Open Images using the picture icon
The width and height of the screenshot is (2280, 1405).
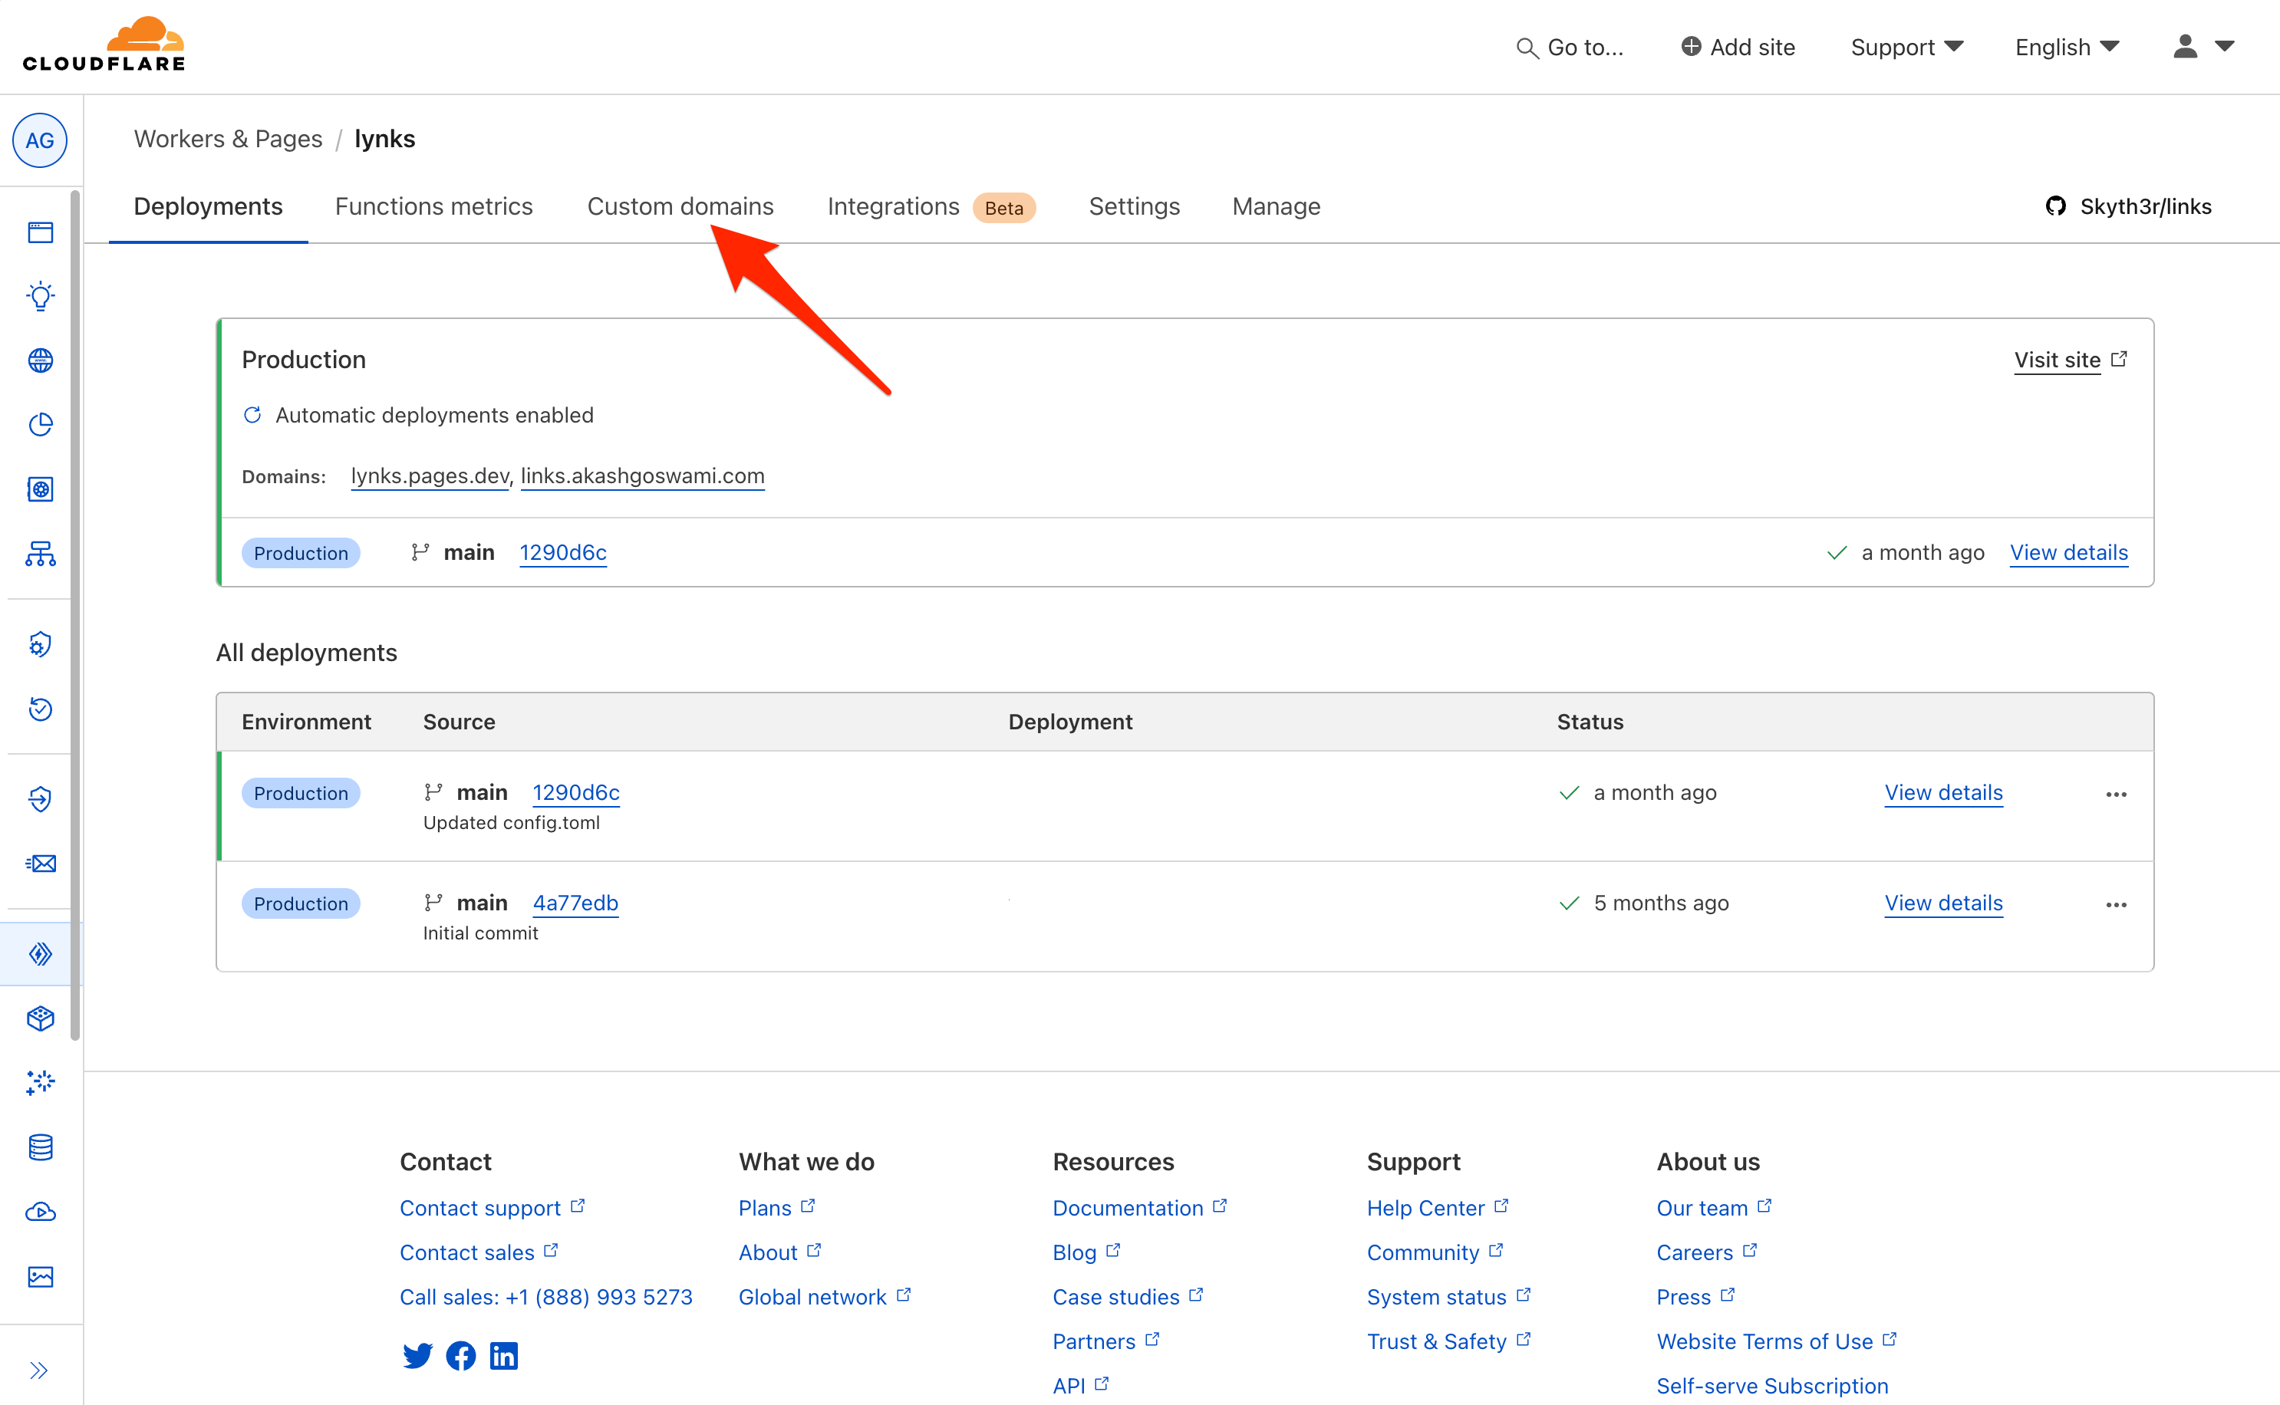pyautogui.click(x=40, y=1277)
